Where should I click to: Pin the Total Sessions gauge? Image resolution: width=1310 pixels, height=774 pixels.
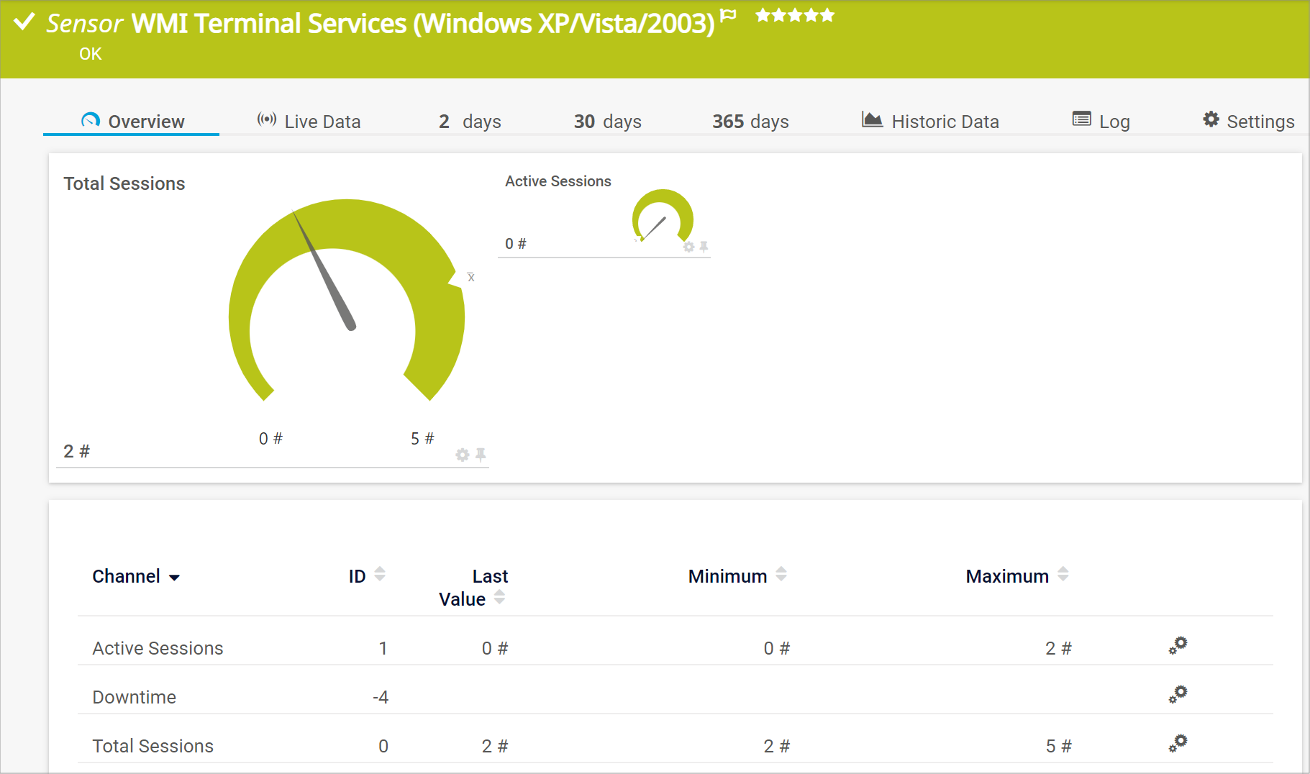(x=481, y=455)
